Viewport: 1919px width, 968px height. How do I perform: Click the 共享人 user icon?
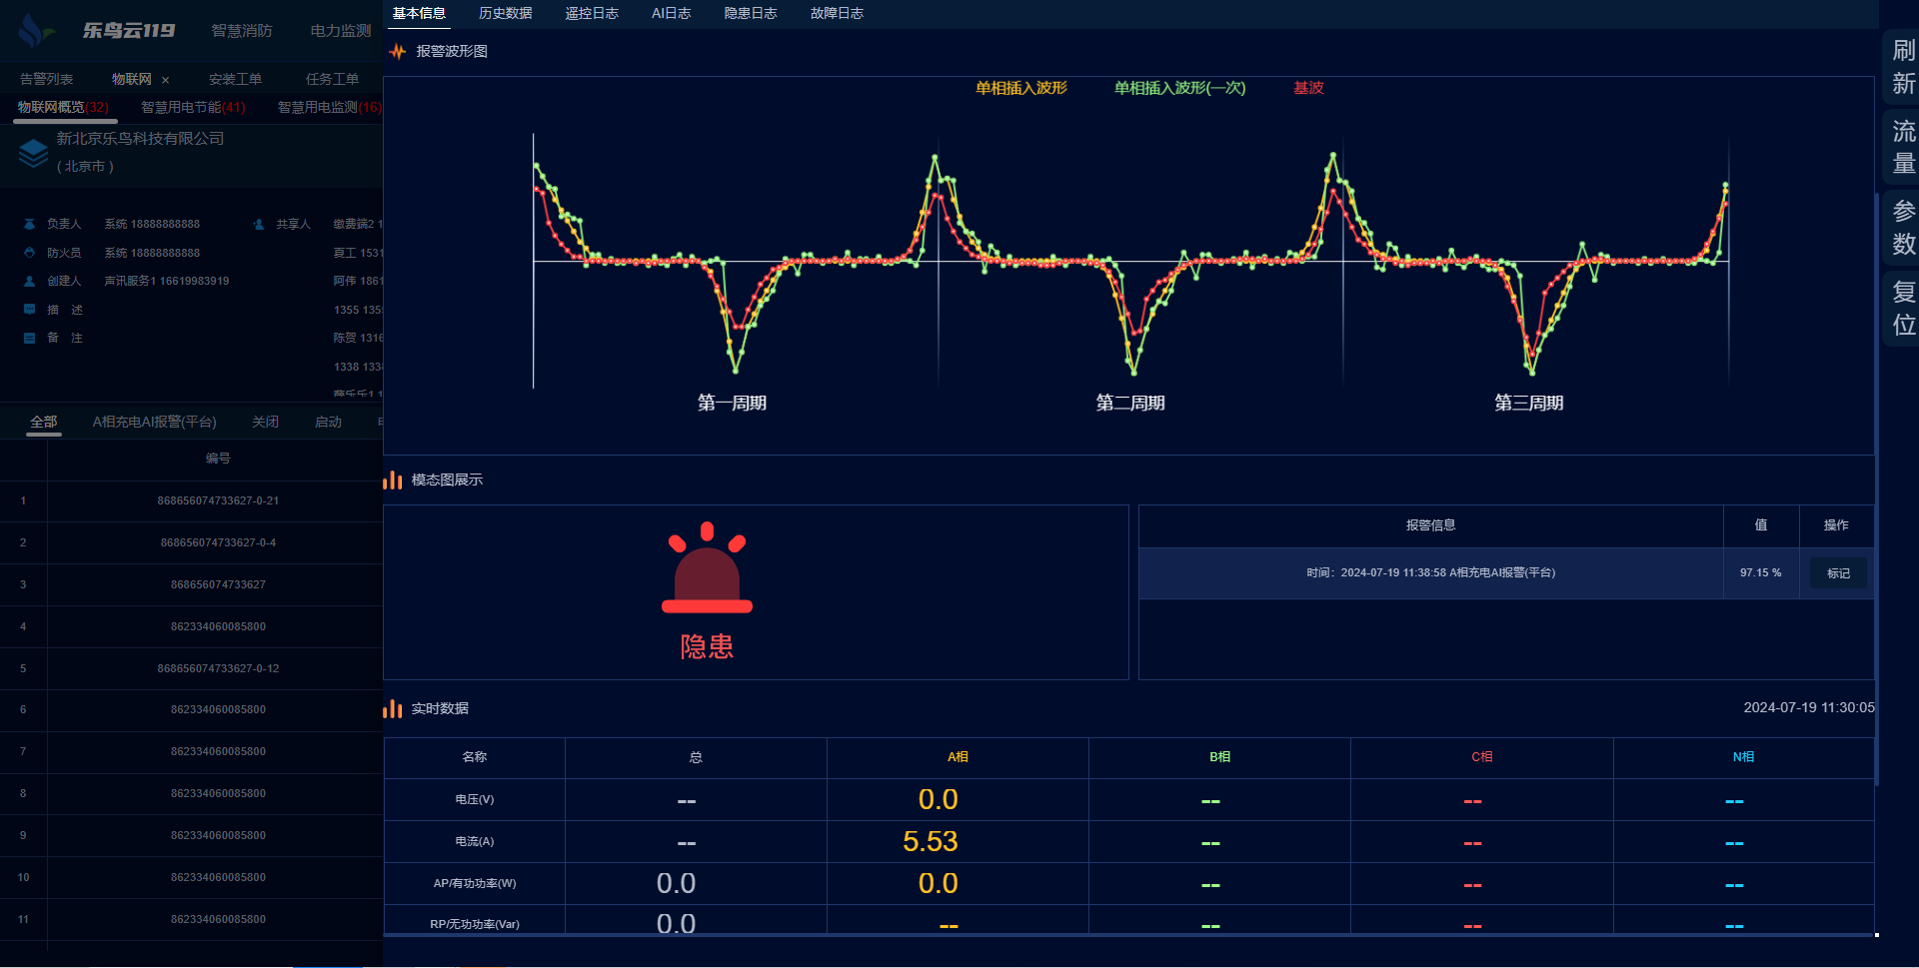(259, 225)
